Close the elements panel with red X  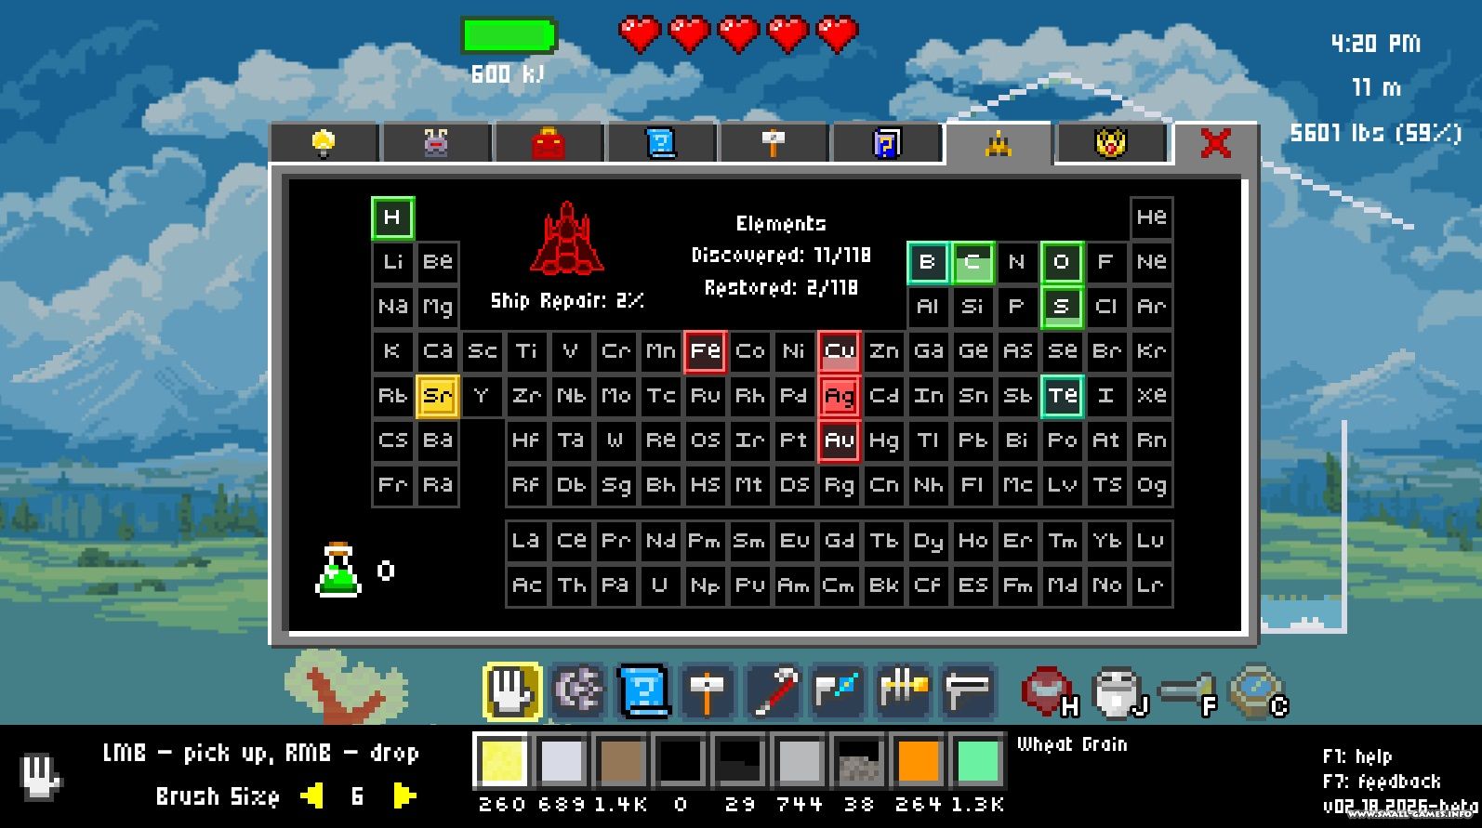click(1215, 143)
